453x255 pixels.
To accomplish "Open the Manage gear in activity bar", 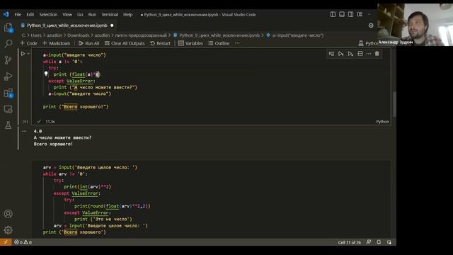I will click(8, 229).
